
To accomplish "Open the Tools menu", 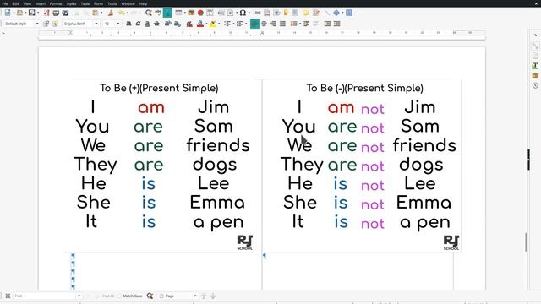I will coord(112,3).
